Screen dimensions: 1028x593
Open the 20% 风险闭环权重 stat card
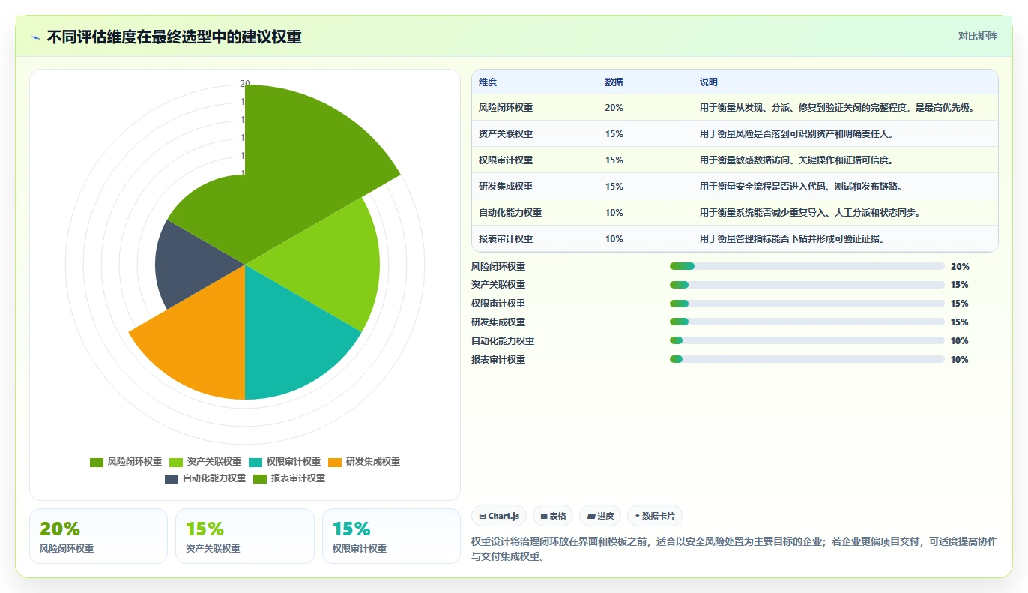(98, 536)
